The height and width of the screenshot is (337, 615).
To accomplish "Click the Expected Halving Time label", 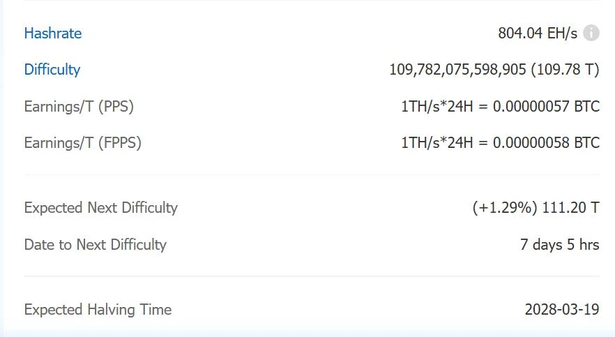I will pyautogui.click(x=98, y=310).
